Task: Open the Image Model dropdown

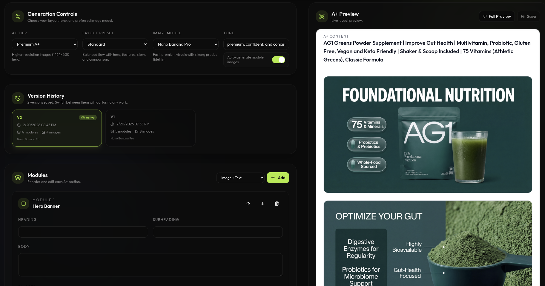Action: [186, 44]
